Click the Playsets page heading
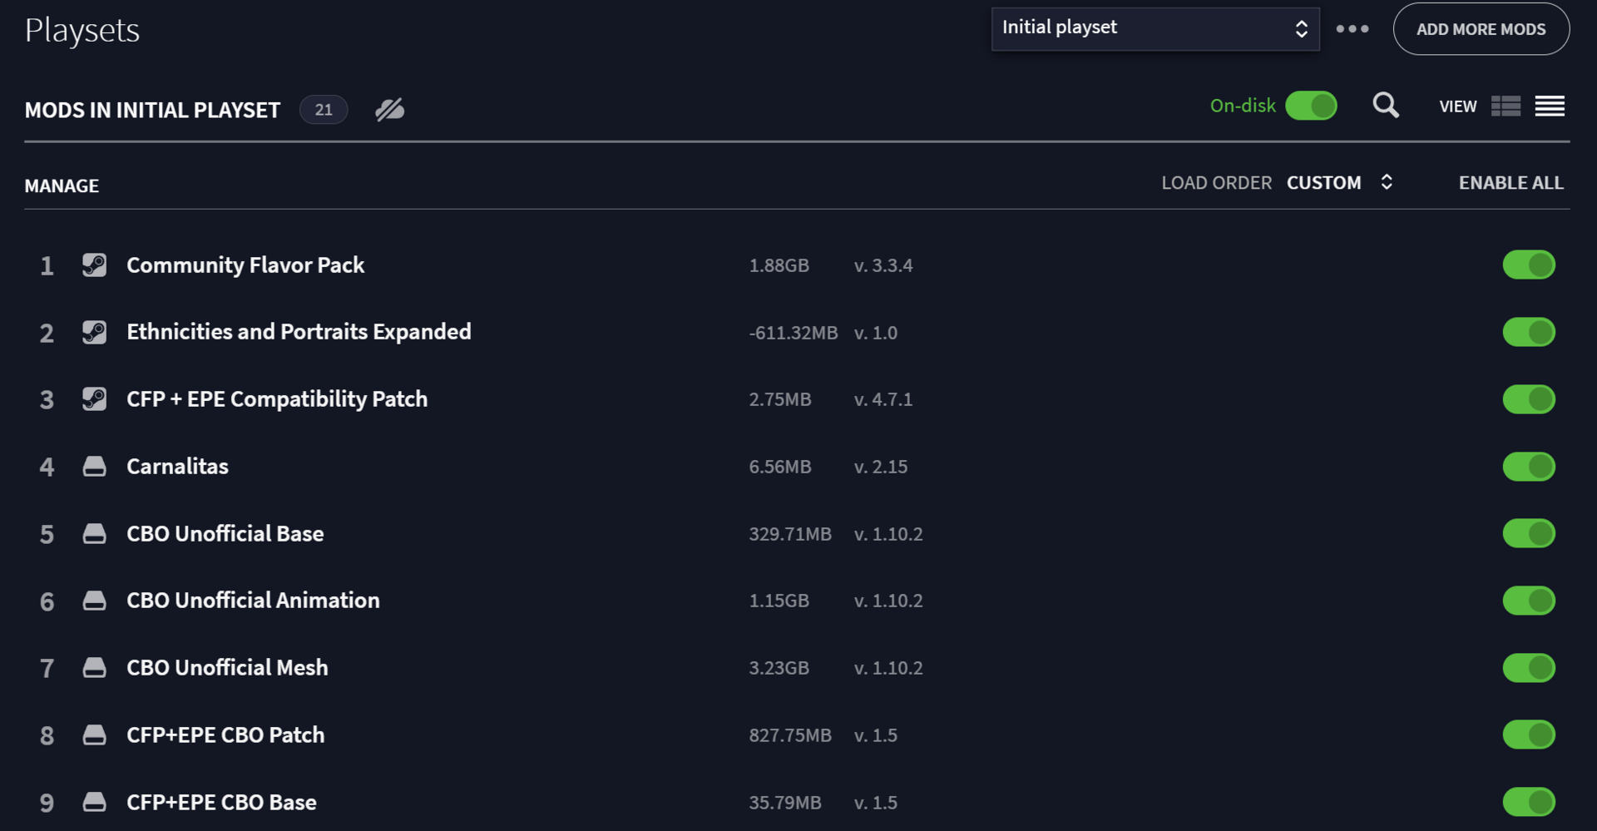1597x831 pixels. pos(82,31)
